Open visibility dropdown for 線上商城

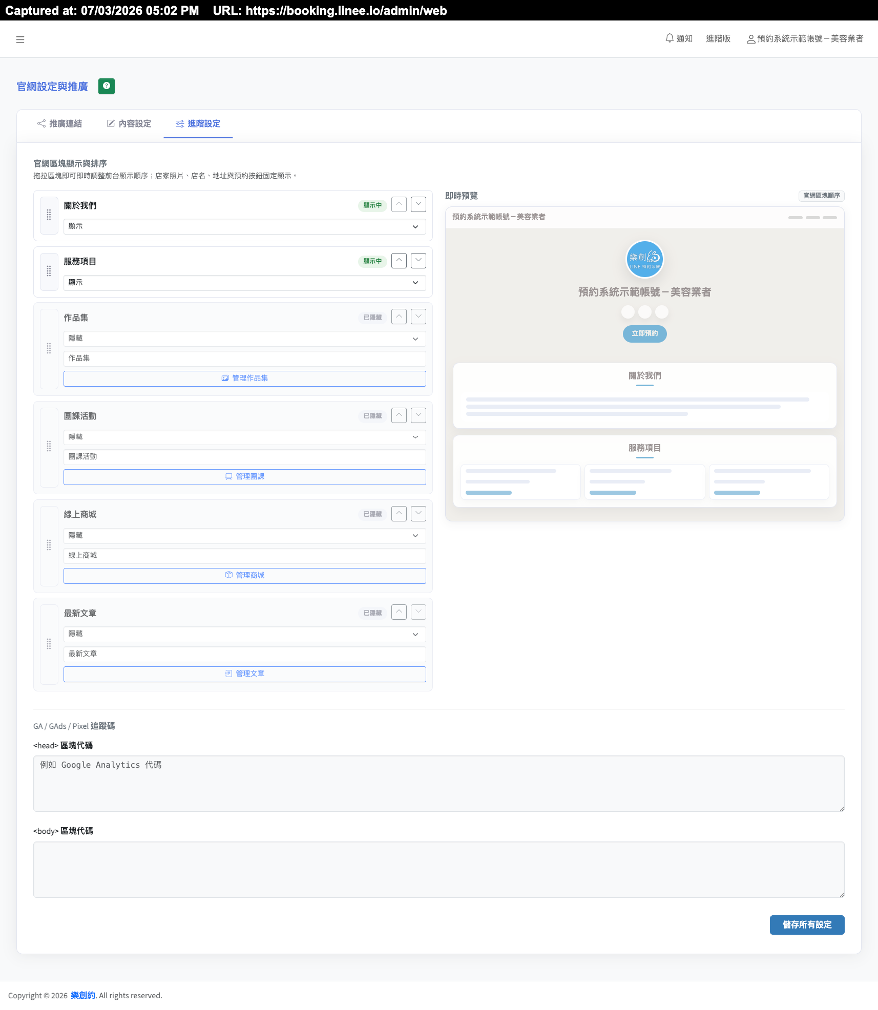pyautogui.click(x=245, y=536)
